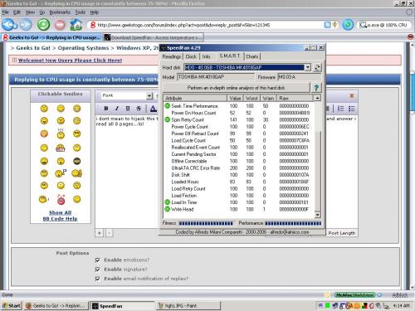This screenshot has height=311, width=415.
Task: Select the Reallocated Event Count row
Action: (x=239, y=147)
